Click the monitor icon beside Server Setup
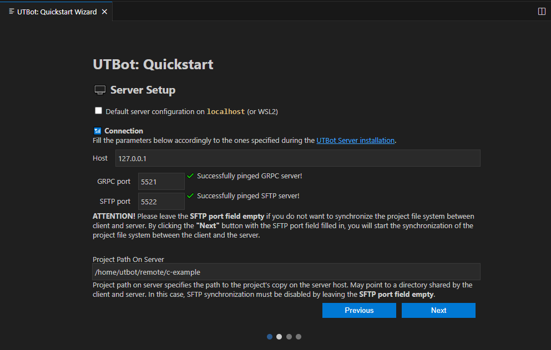This screenshot has height=350, width=551. 100,90
